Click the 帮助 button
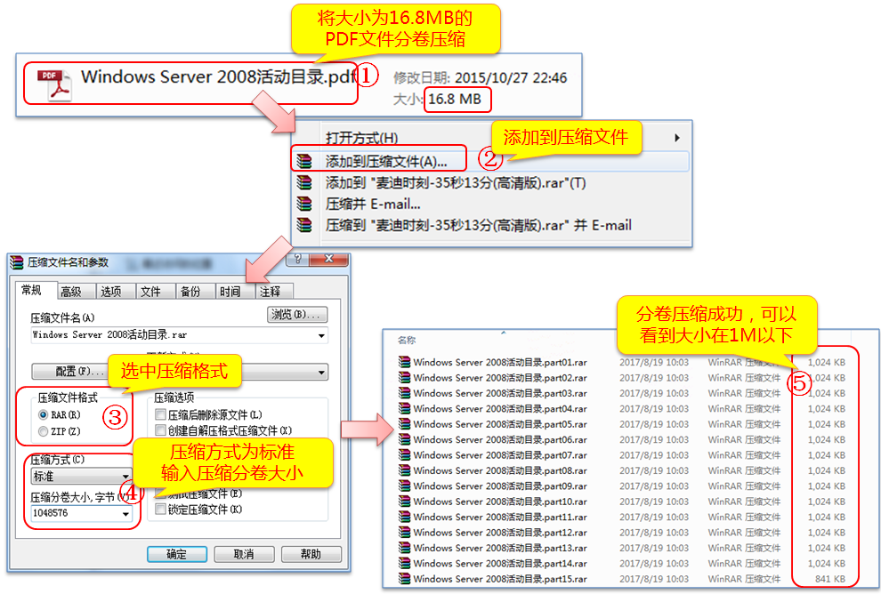Viewport: 881px width, 594px height. click(x=311, y=554)
